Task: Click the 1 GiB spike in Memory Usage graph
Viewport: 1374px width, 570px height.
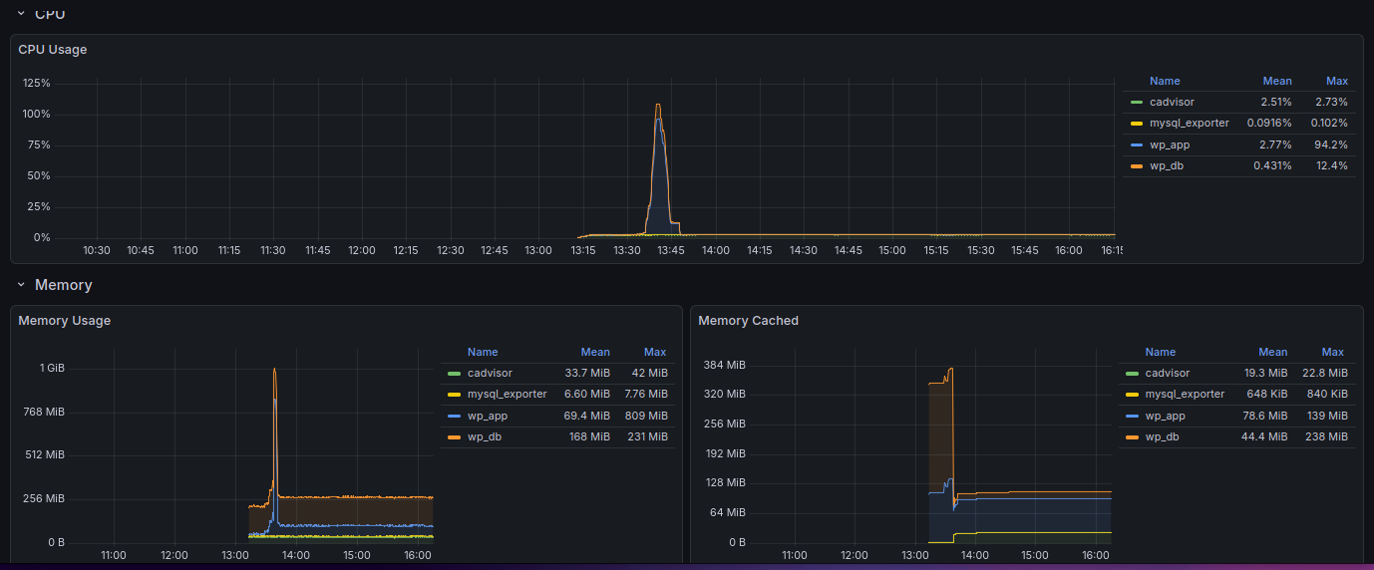Action: pos(274,370)
